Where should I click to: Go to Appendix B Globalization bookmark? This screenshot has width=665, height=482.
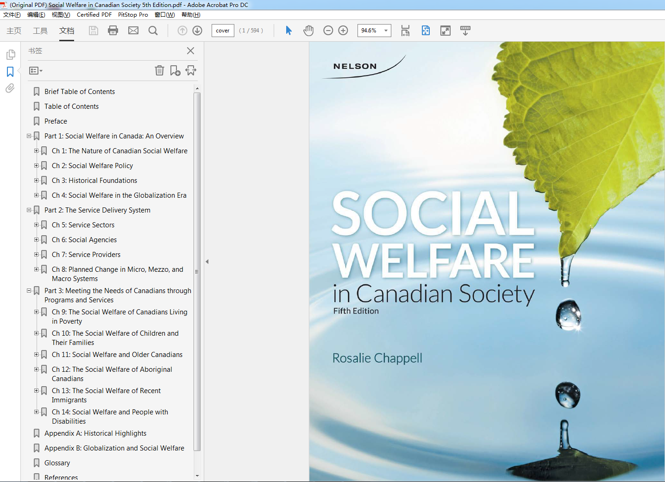click(x=114, y=448)
